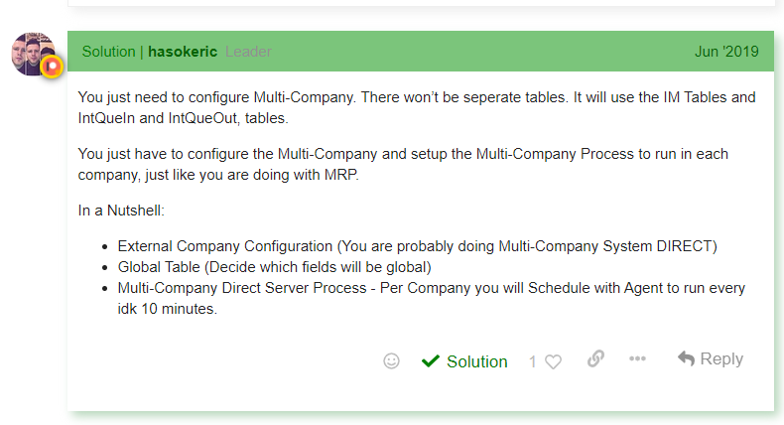View who liked via the count 1

(533, 361)
